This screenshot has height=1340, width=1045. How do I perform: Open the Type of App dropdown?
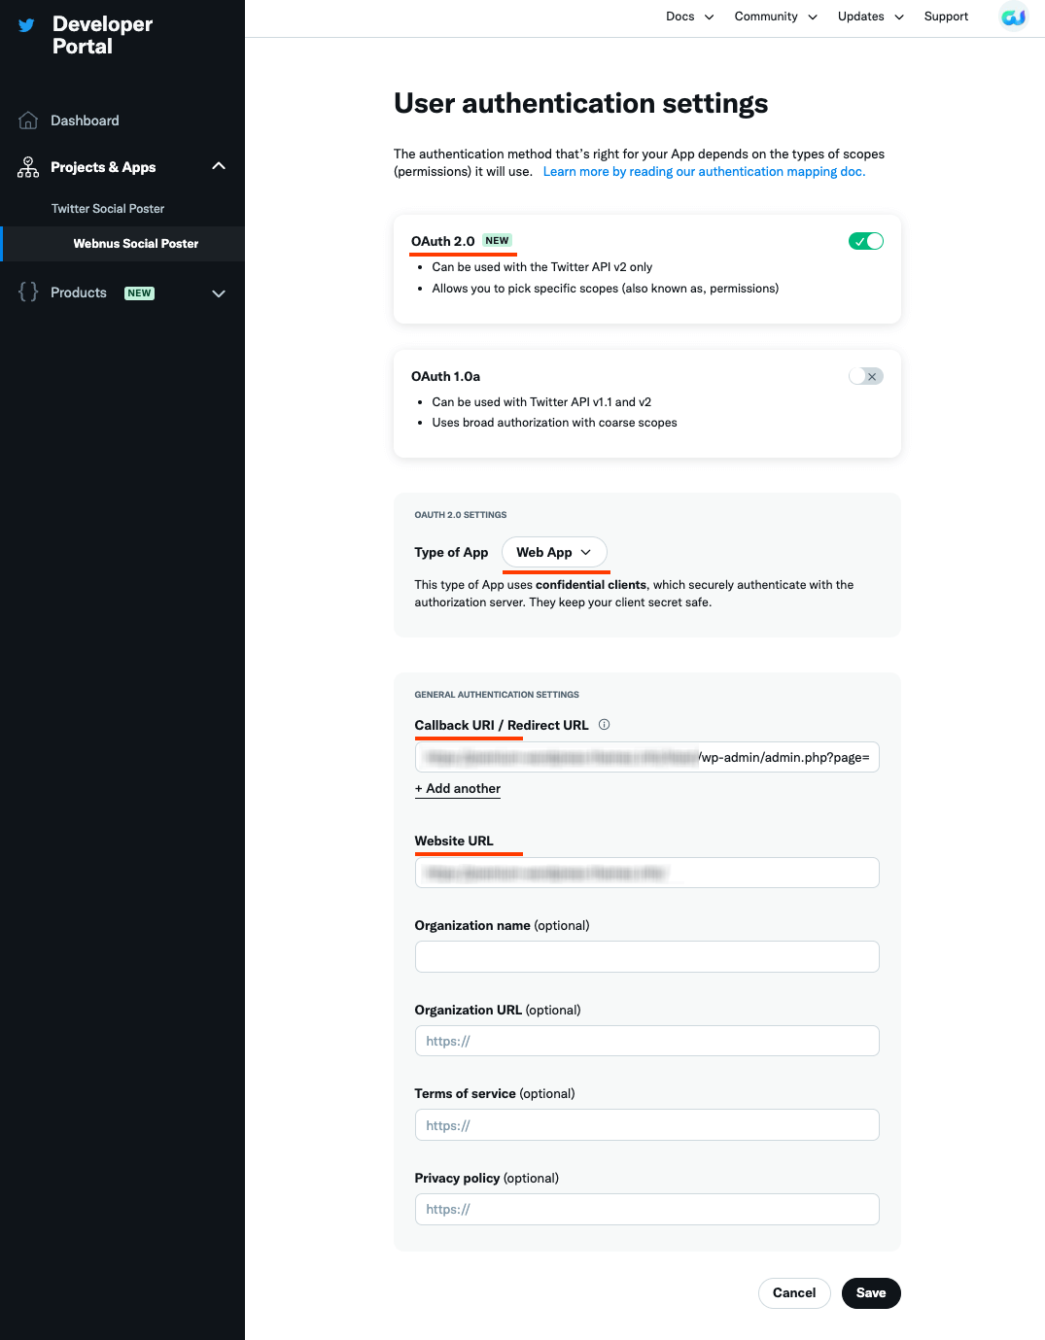click(x=554, y=552)
